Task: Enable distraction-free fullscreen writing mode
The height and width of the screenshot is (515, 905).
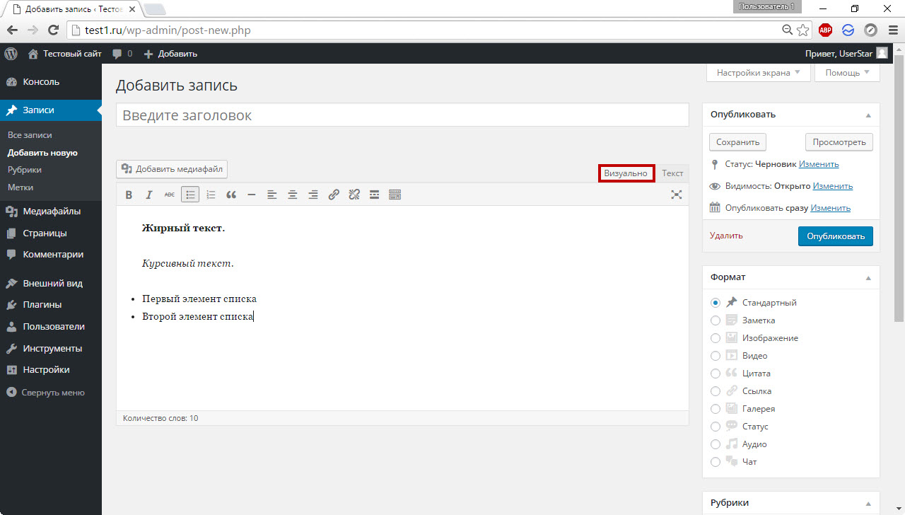Action: (x=676, y=195)
